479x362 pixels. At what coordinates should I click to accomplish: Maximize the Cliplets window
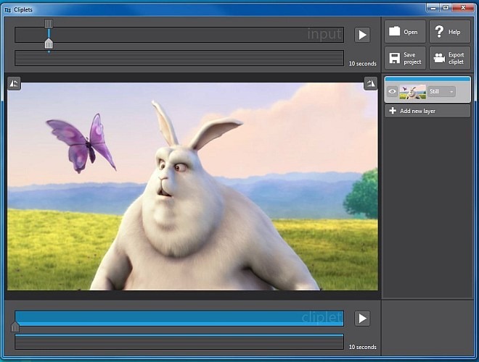coord(446,7)
